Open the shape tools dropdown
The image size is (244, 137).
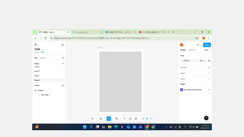(x=112, y=119)
